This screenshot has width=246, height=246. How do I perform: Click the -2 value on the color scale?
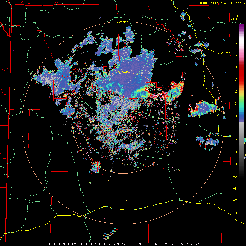(x=235, y=140)
